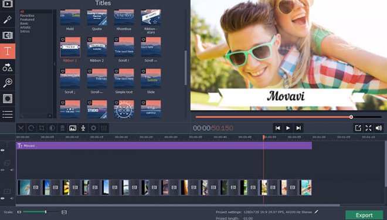Click the green Export button
The width and height of the screenshot is (387, 220).
click(x=364, y=215)
